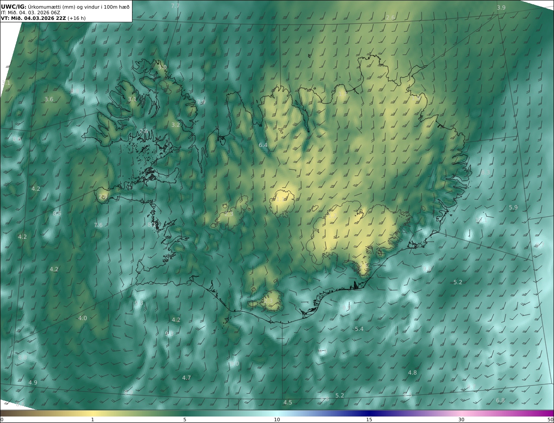
Task: Click the colorbar tick label '50'
Action: (x=551, y=420)
